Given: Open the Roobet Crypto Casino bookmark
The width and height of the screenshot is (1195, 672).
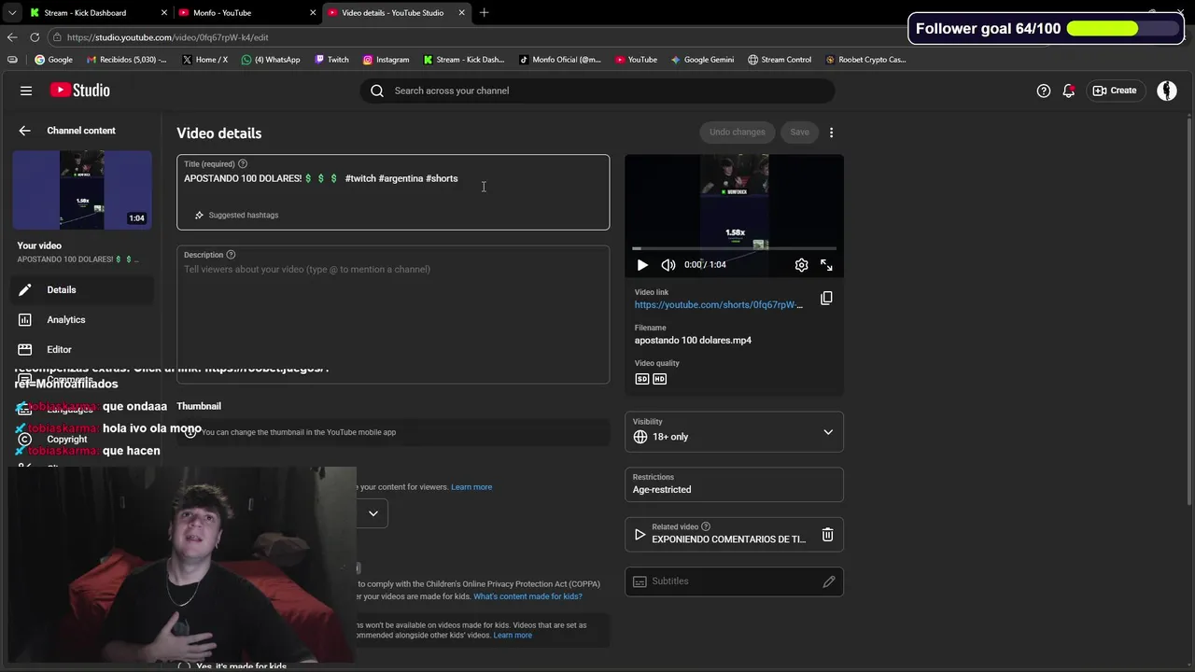Looking at the screenshot, I should coord(865,60).
